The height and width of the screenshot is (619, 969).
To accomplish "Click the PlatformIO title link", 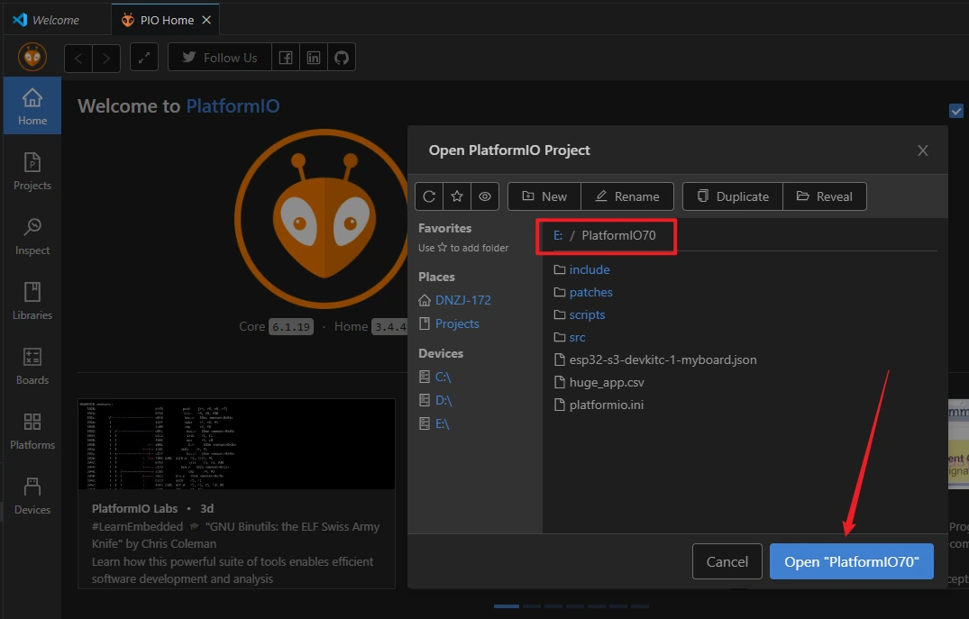I will point(233,106).
